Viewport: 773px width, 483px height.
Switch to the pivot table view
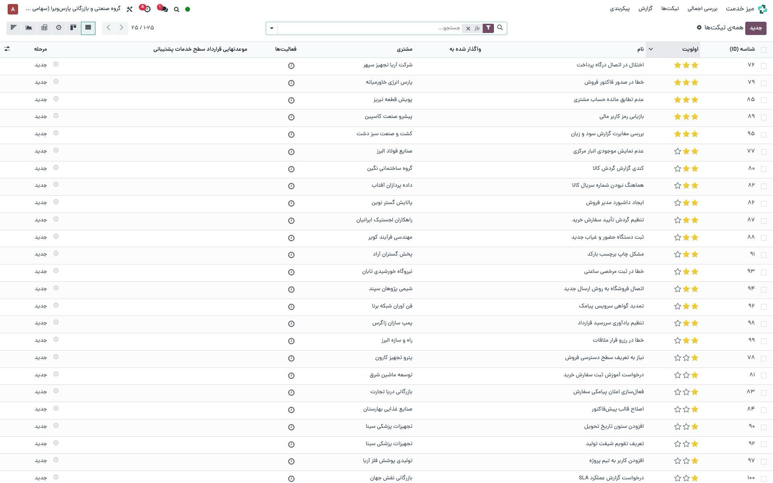pyautogui.click(x=44, y=28)
